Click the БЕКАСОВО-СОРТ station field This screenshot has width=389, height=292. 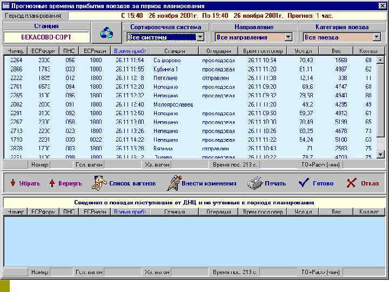[46, 37]
